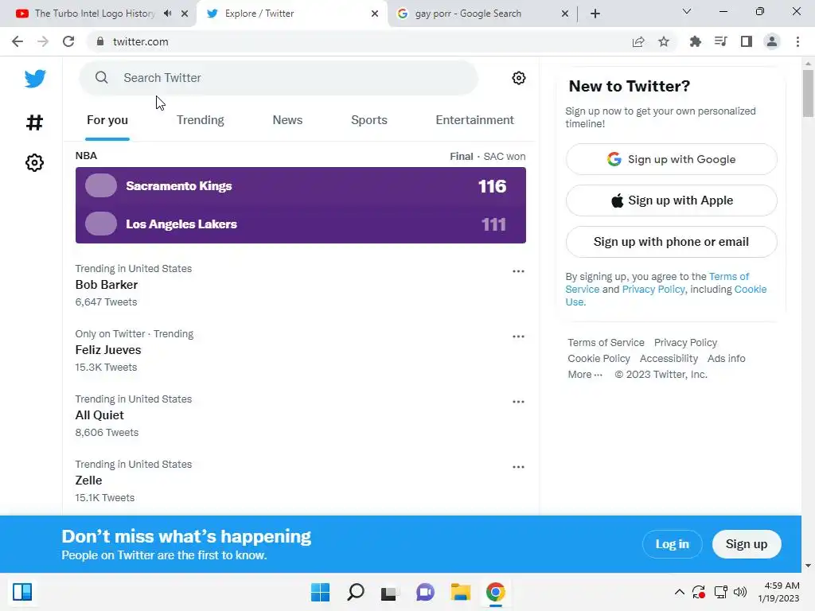The width and height of the screenshot is (815, 611).
Task: Open taskbar Search magnifier
Action: coord(356,592)
